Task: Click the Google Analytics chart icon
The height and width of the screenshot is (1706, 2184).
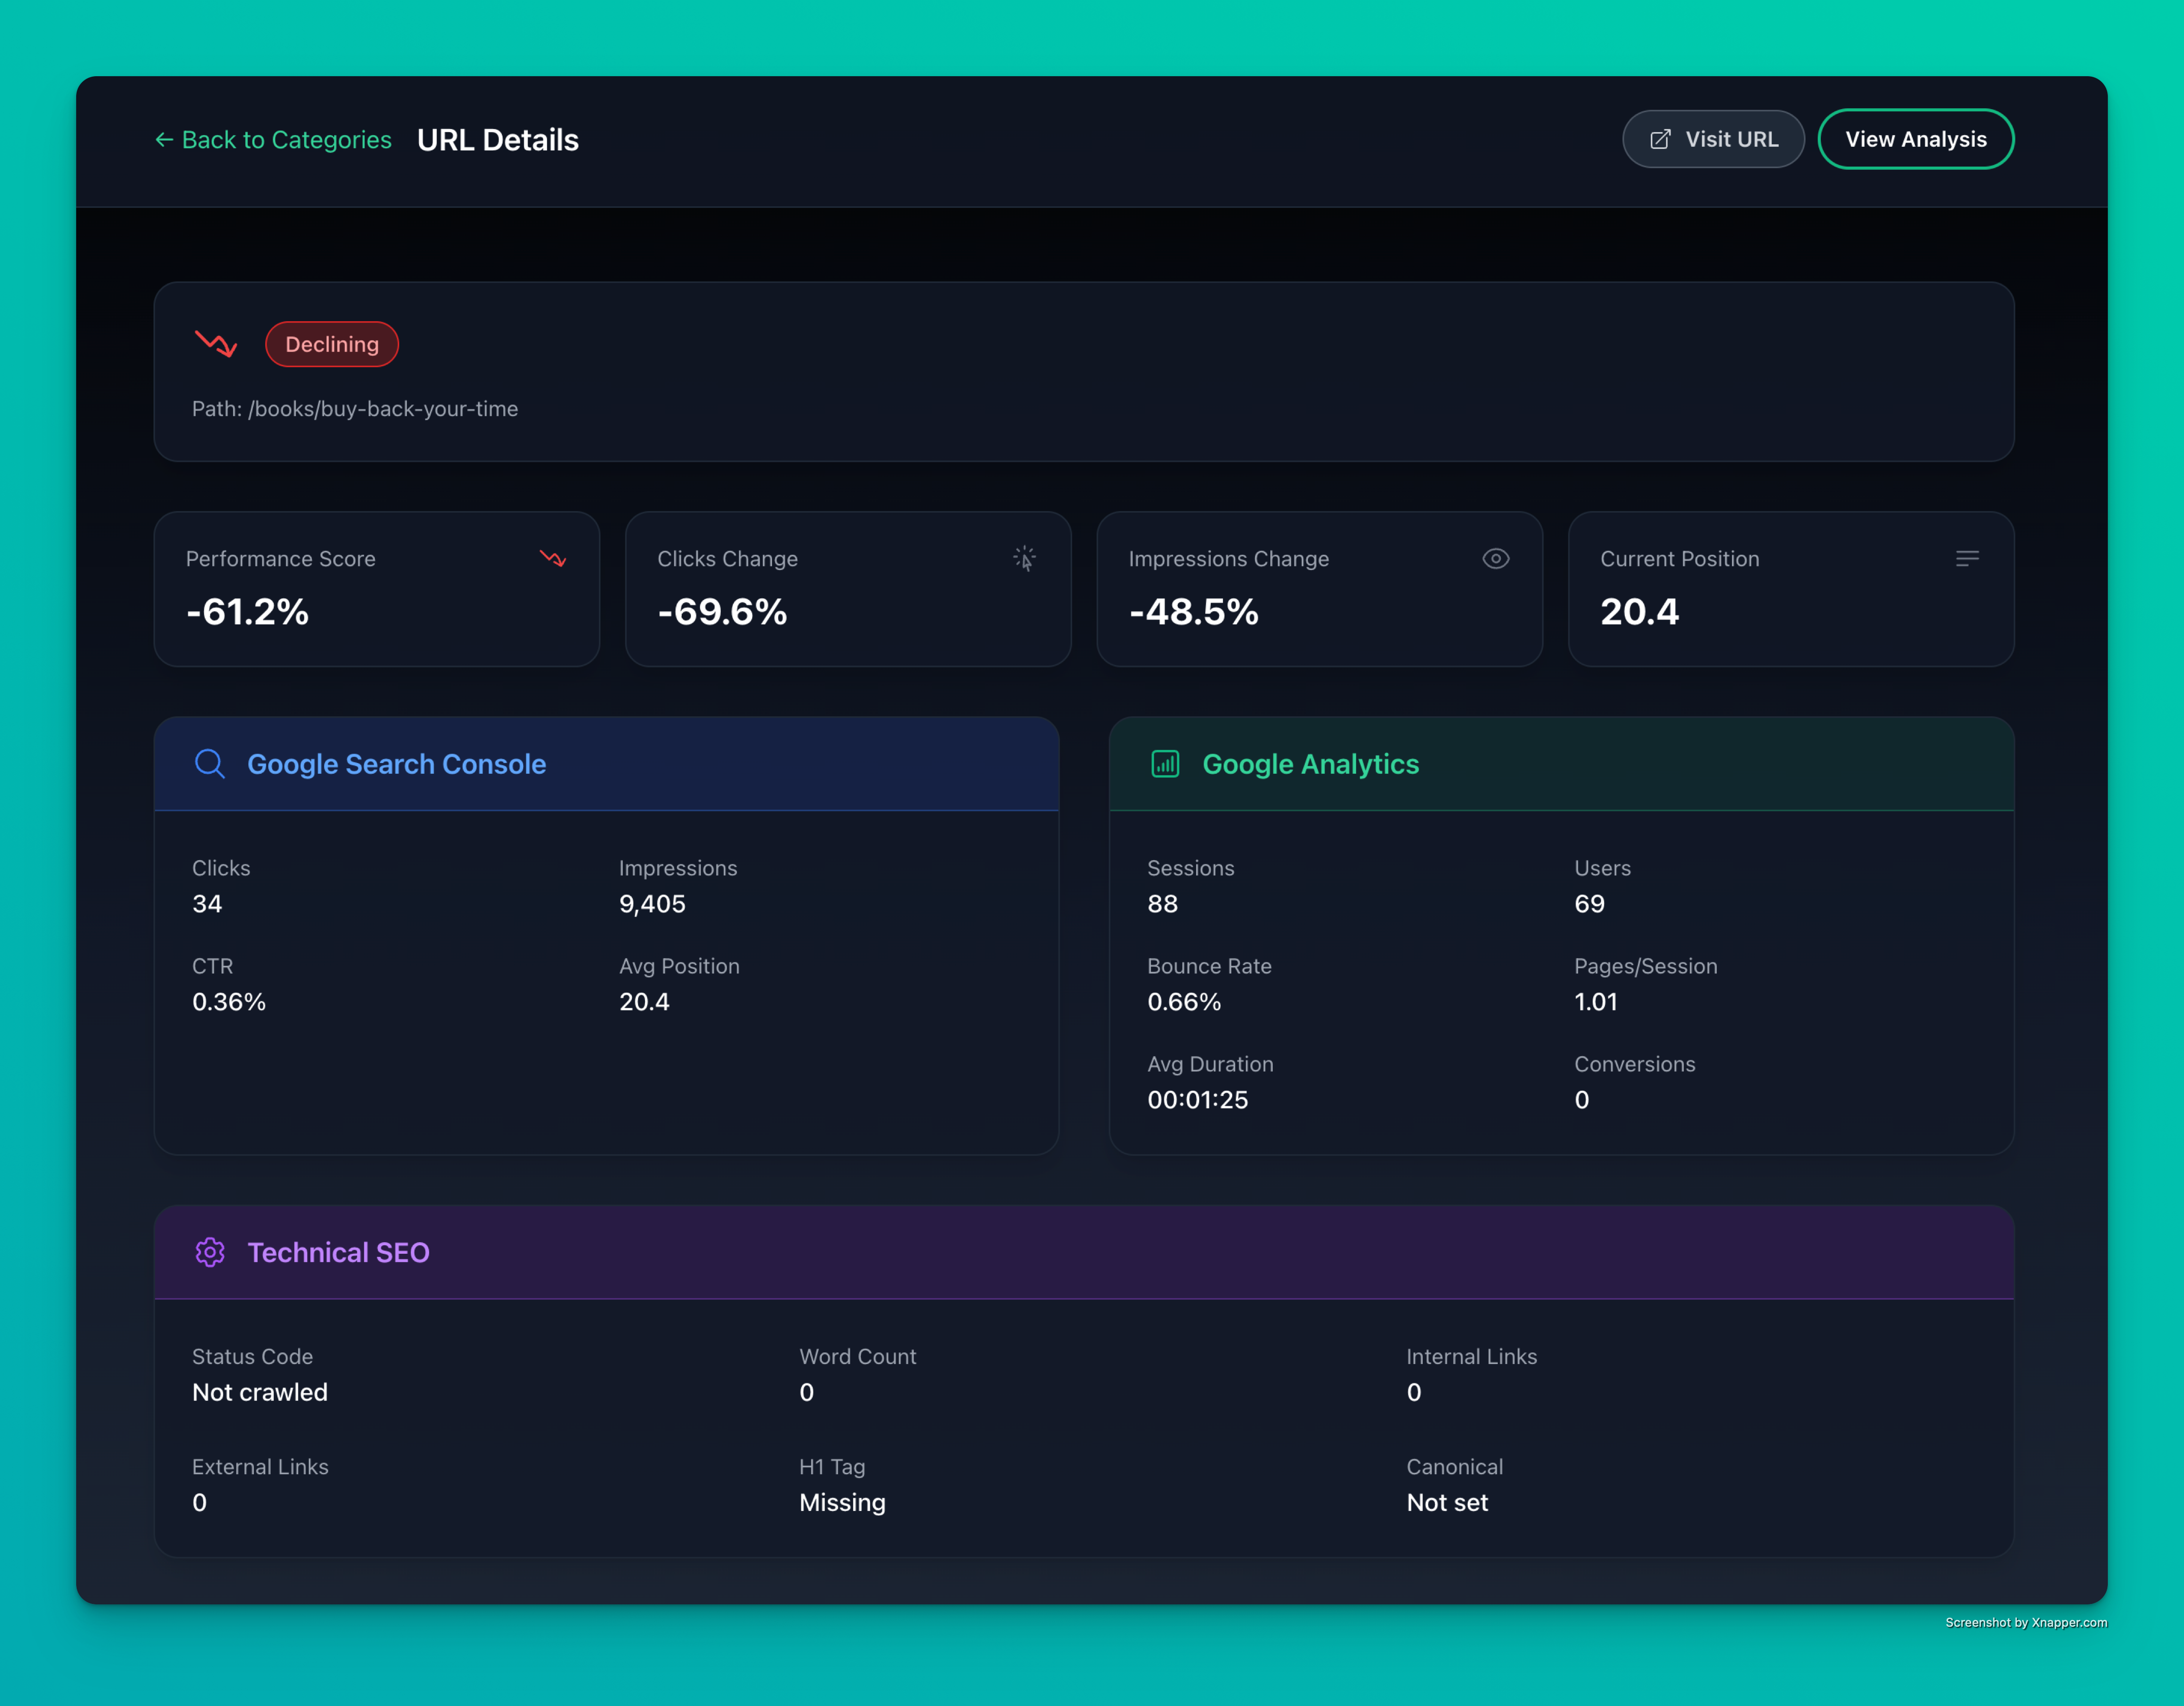Action: tap(1165, 764)
